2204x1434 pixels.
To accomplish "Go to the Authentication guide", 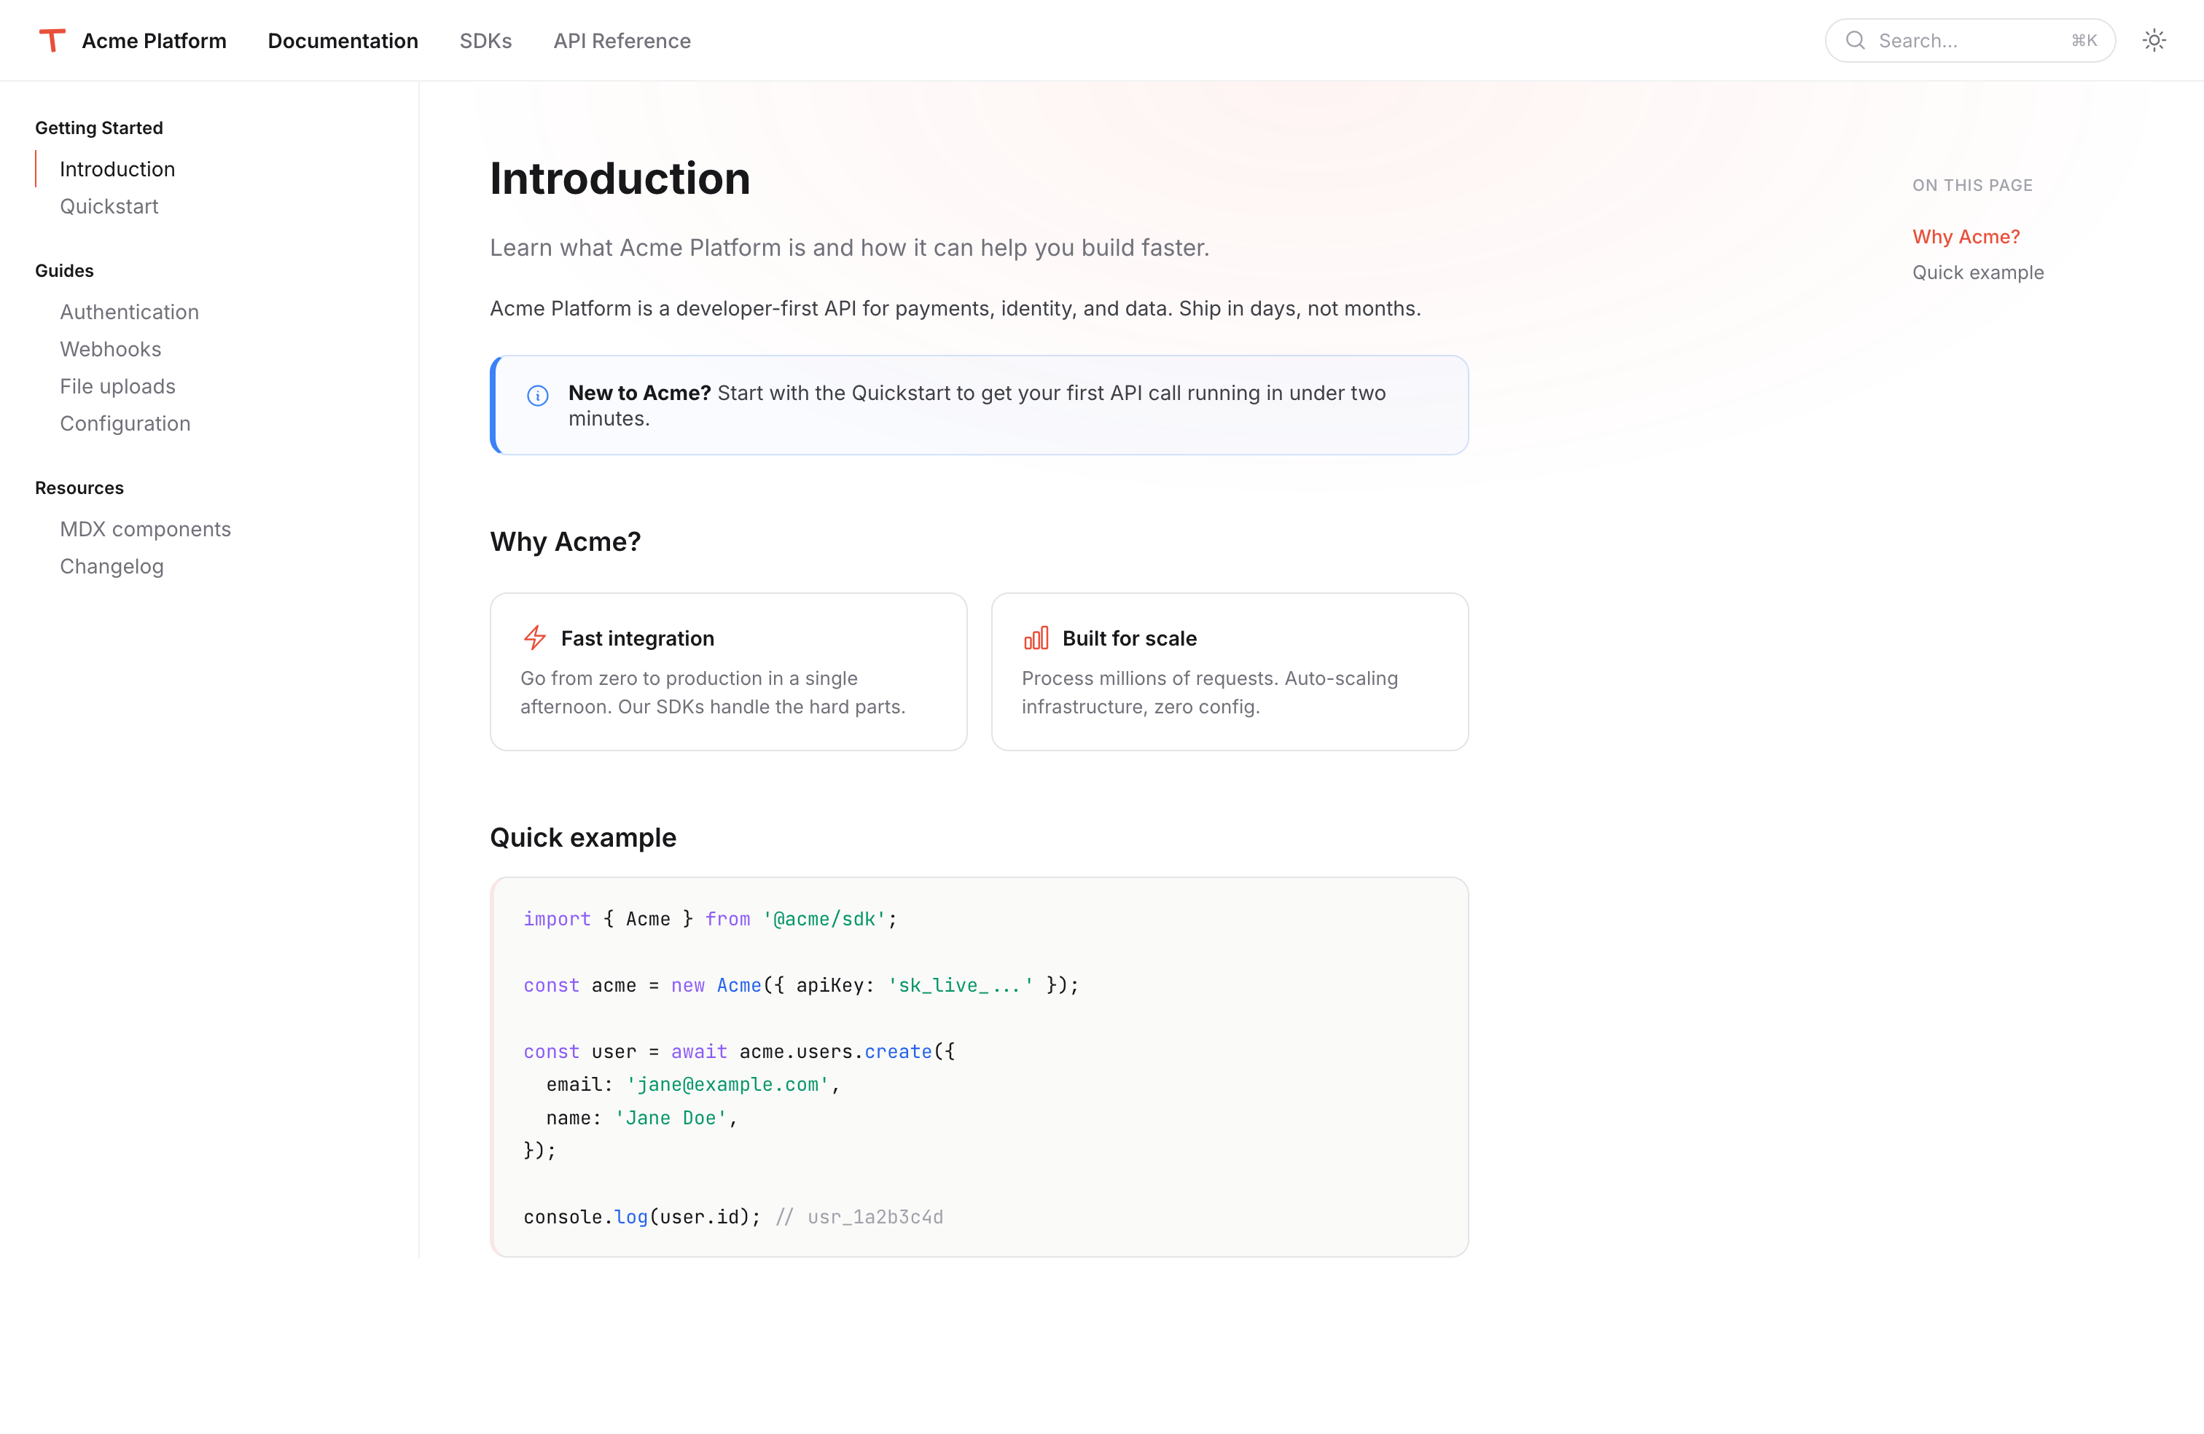I will (130, 312).
